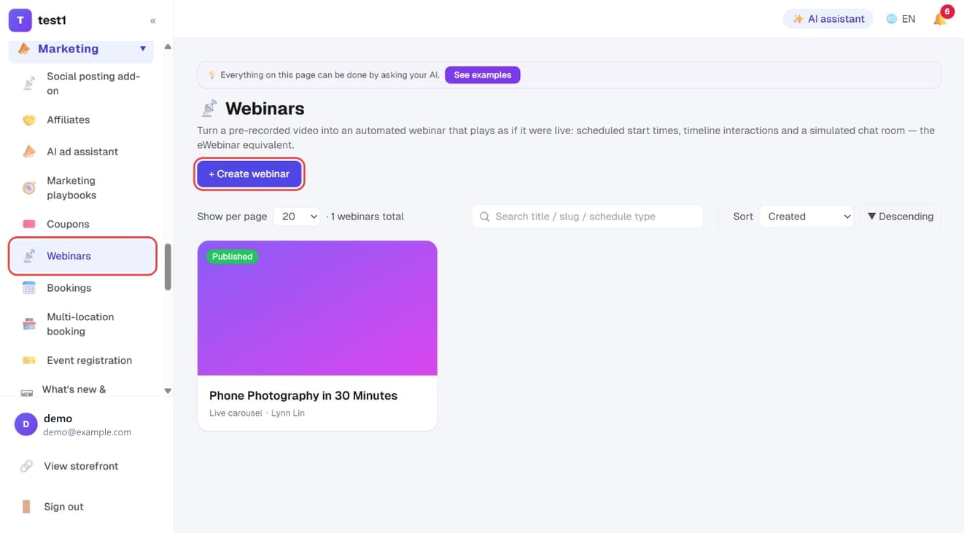Click the AI ad assistant icon
Viewport: 964px width, 533px height.
tap(29, 152)
